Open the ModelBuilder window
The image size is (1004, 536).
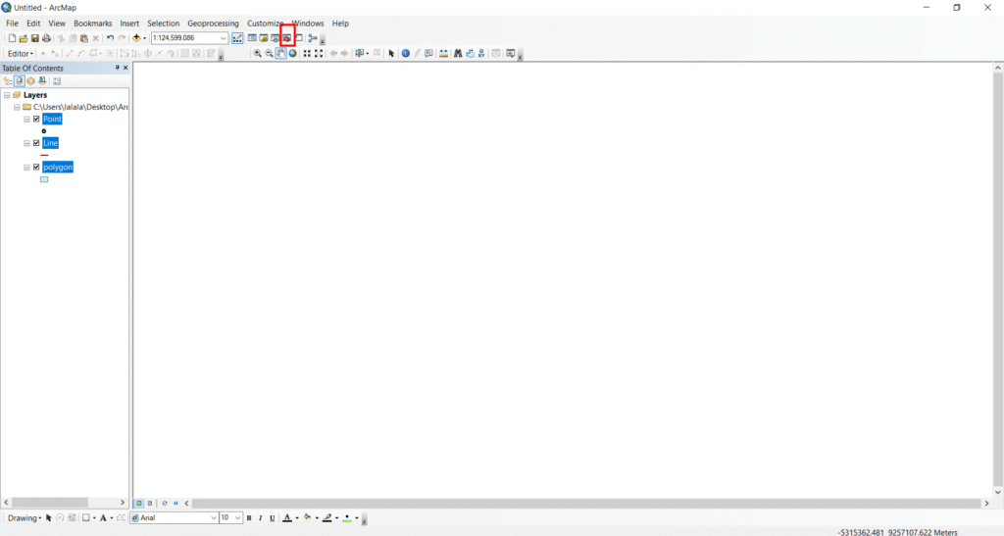pos(313,38)
